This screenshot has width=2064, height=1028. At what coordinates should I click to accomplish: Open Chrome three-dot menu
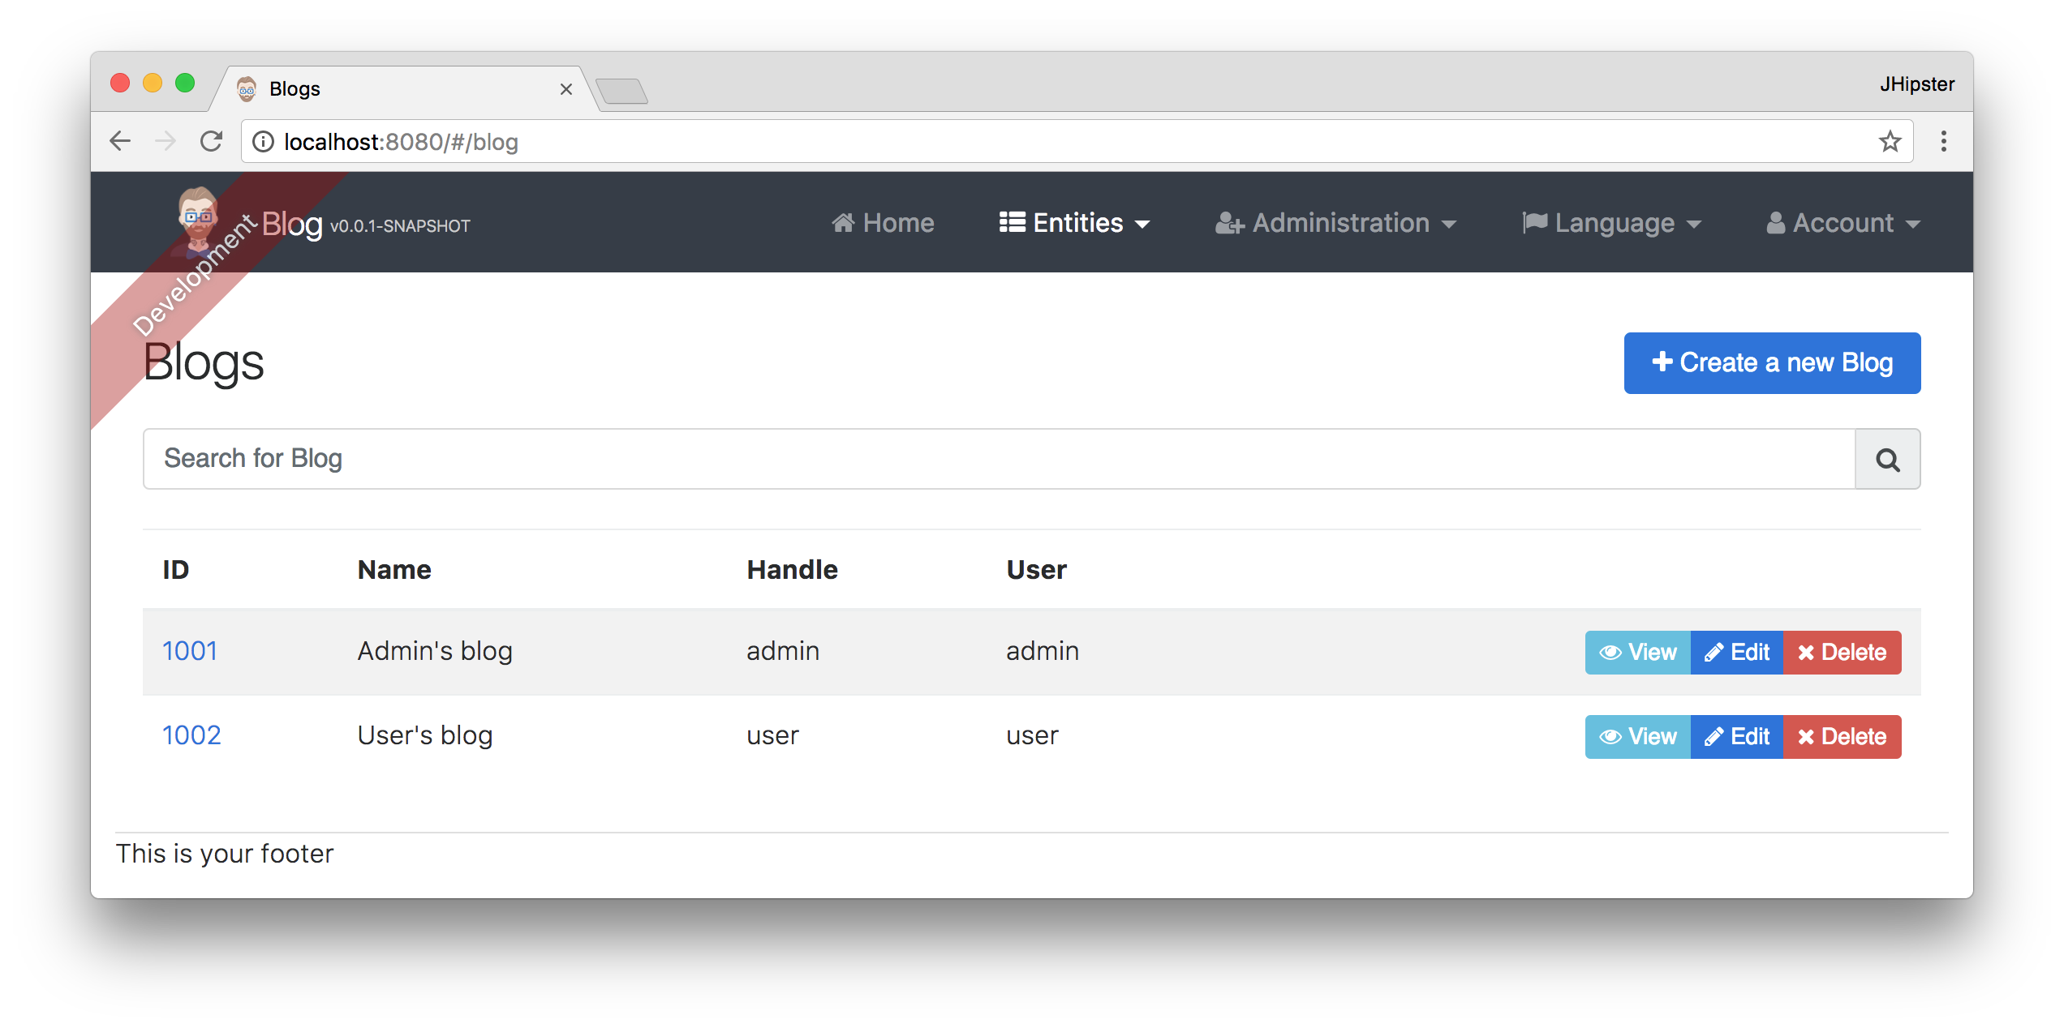click(1943, 142)
